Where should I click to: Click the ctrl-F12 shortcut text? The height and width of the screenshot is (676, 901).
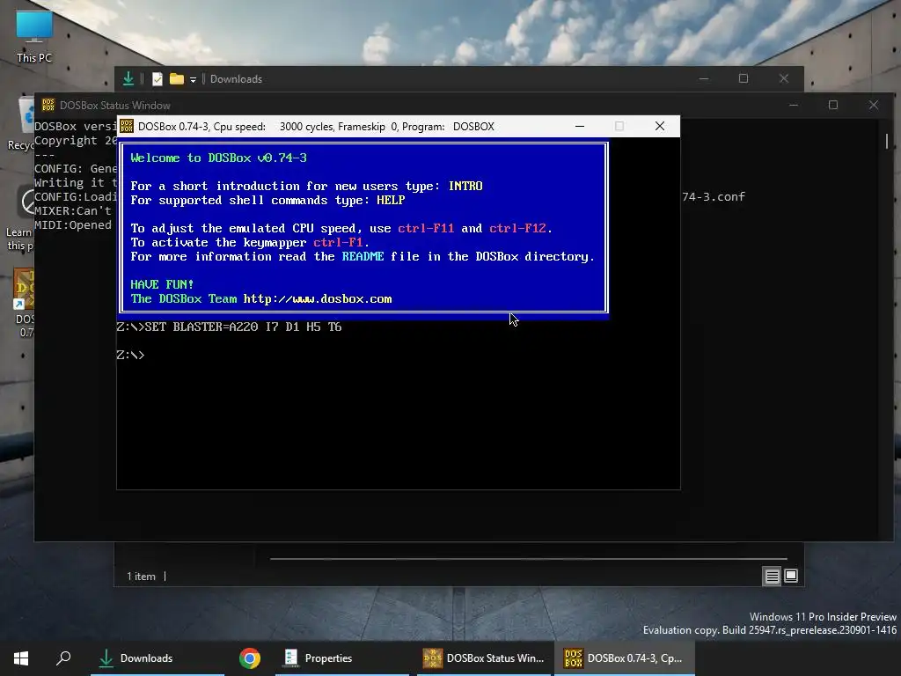[517, 228]
